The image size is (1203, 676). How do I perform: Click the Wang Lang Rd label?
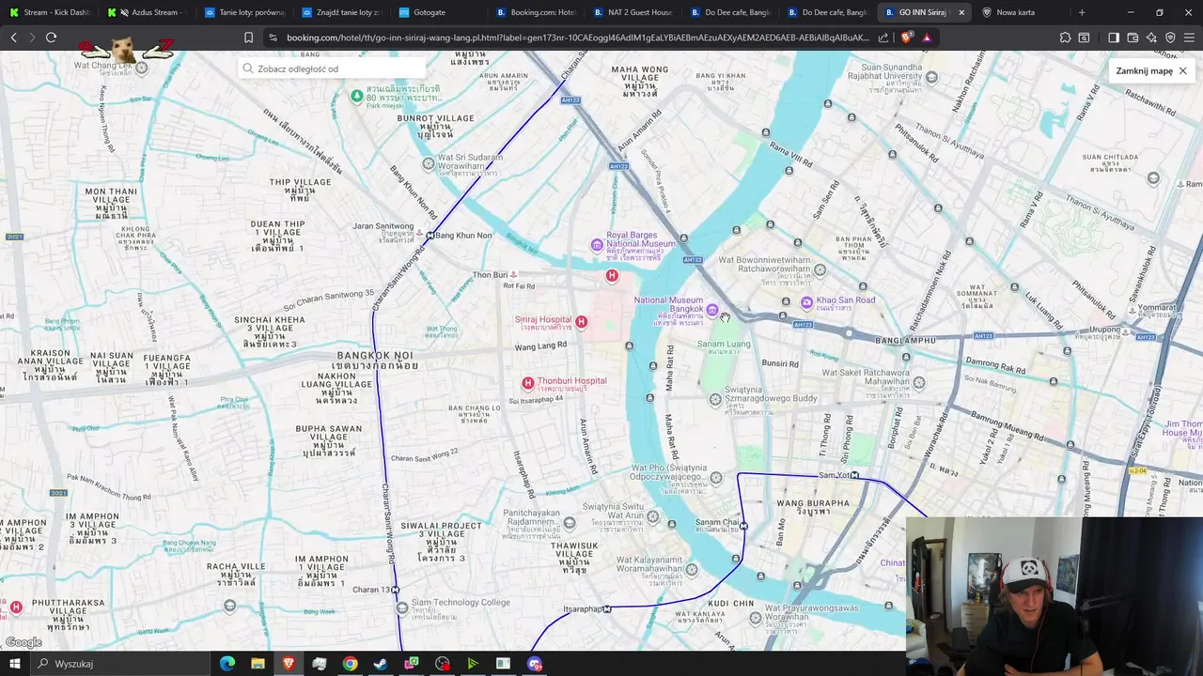pos(540,346)
